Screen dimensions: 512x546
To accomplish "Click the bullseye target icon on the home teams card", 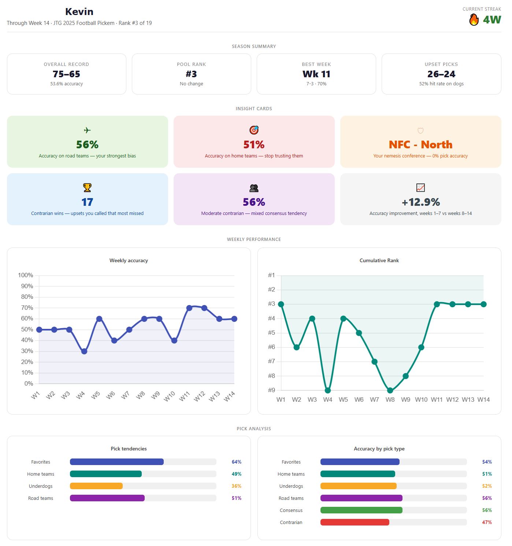I will (254, 130).
